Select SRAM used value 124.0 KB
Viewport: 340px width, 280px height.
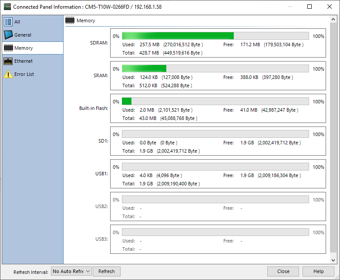coord(148,77)
